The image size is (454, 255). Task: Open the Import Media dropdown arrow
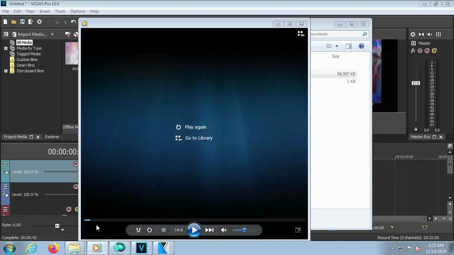tap(52, 34)
